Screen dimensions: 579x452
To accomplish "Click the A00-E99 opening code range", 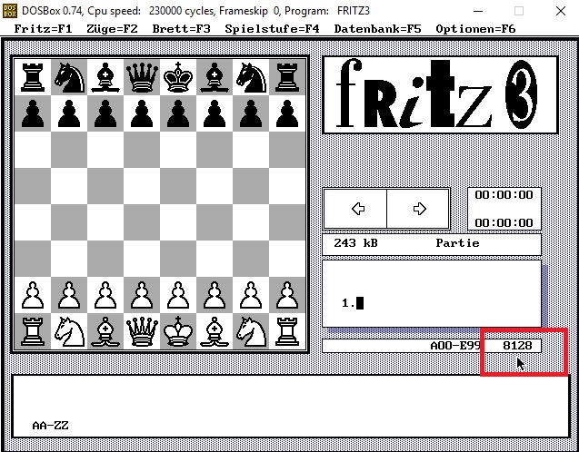I will 455,346.
